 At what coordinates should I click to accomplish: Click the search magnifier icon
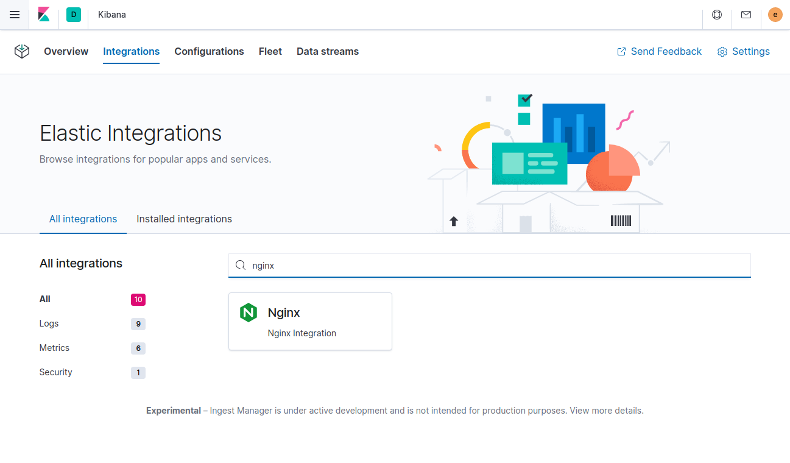click(241, 265)
